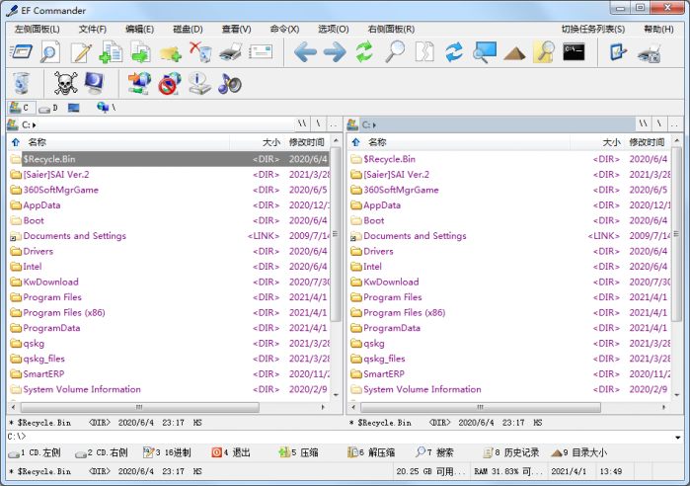The height and width of the screenshot is (486, 690).
Task: Click the blue synchronize arrows icon
Action: tap(454, 52)
